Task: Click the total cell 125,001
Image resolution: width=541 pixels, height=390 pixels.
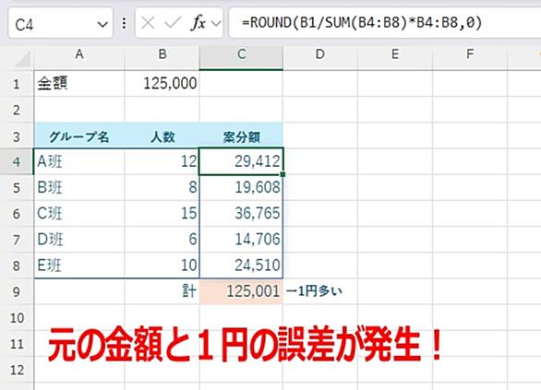Action: pos(241,292)
